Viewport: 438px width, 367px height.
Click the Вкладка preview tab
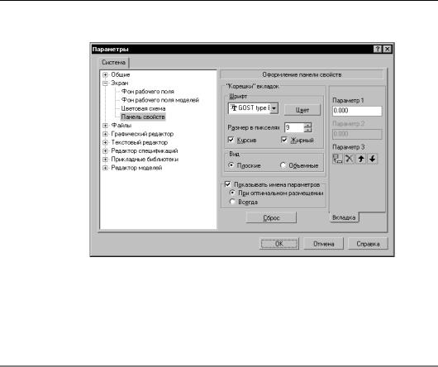pos(344,217)
